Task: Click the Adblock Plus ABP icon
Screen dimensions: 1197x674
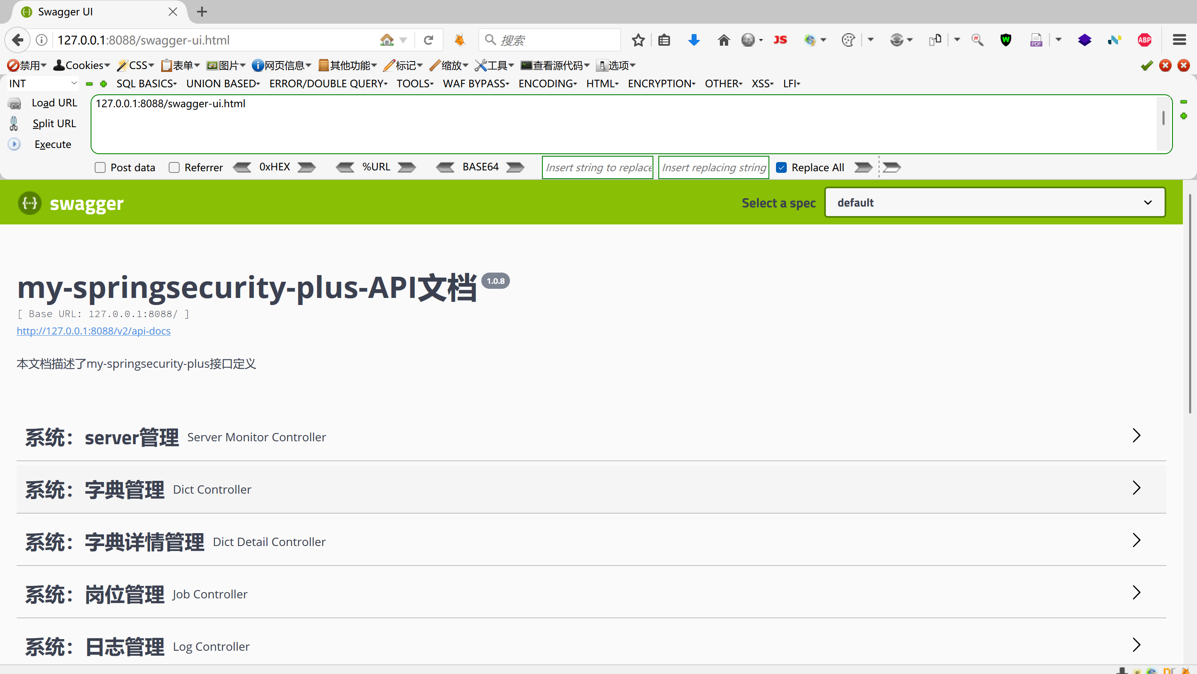Action: pos(1145,40)
